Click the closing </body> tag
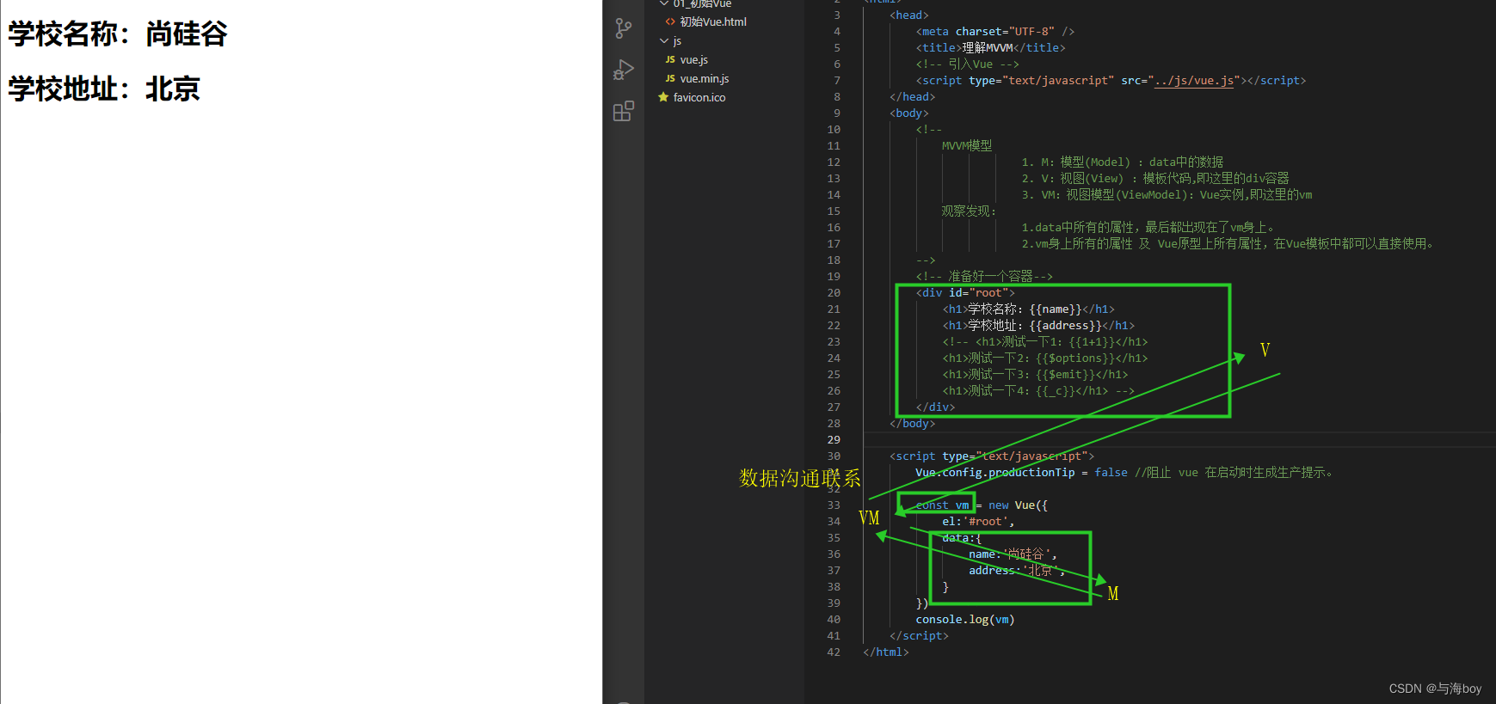1496x704 pixels. [x=912, y=423]
